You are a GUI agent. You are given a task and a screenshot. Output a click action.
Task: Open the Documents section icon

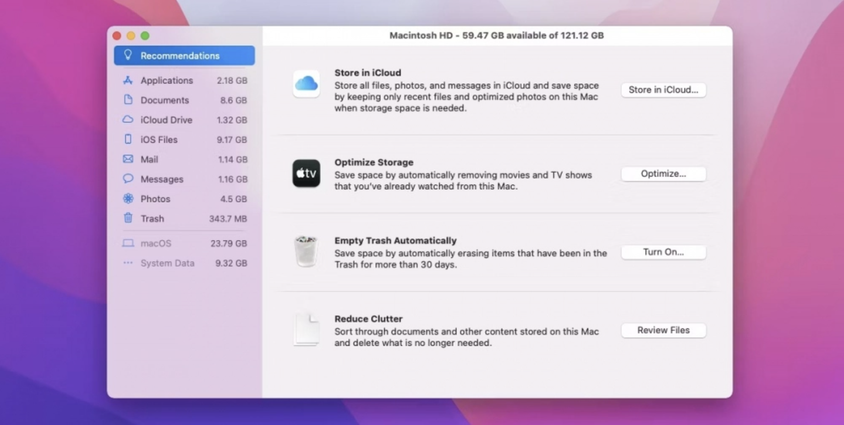(x=128, y=100)
